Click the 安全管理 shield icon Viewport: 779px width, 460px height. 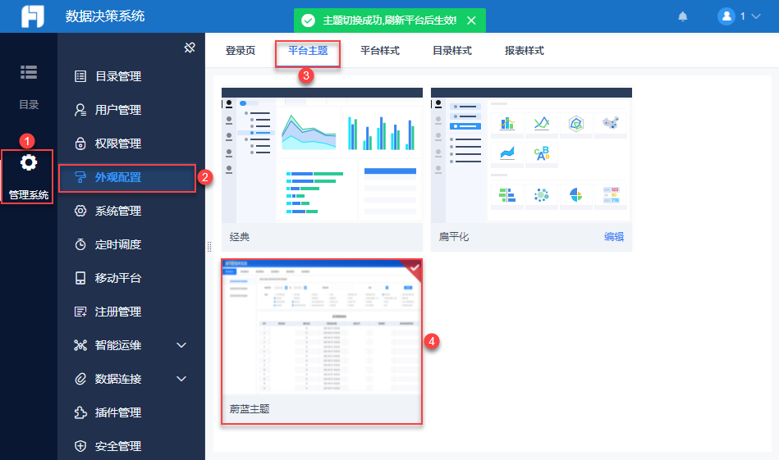click(x=80, y=446)
